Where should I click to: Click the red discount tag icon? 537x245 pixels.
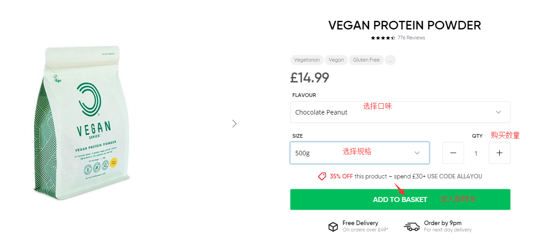coord(322,176)
